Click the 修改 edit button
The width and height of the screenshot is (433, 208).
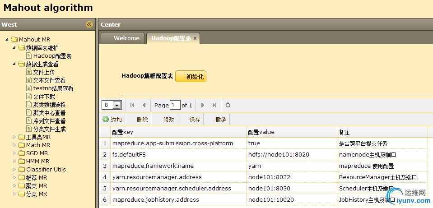168,120
